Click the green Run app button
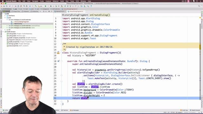 tap(46, 6)
